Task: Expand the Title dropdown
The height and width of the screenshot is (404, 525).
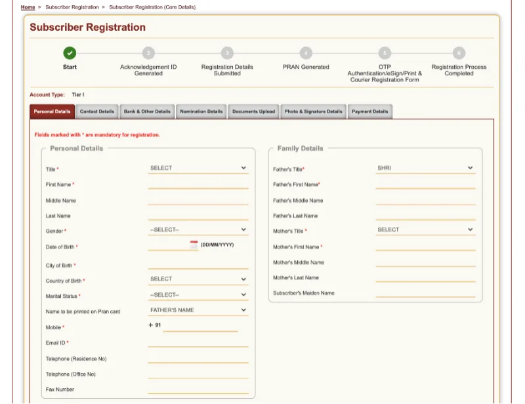Action: pos(198,169)
